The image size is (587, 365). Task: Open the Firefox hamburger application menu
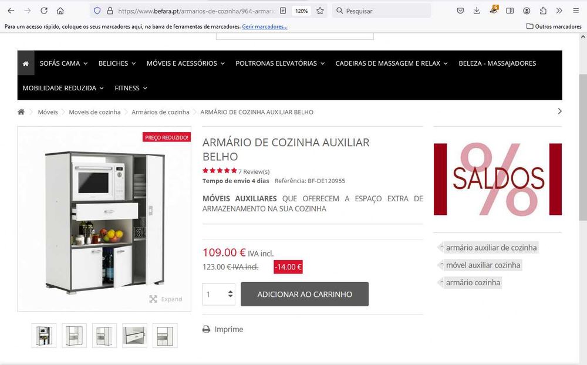(576, 11)
